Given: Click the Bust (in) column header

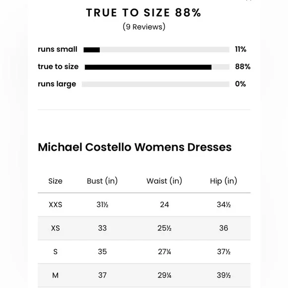Looking at the screenshot, I should [102, 181].
